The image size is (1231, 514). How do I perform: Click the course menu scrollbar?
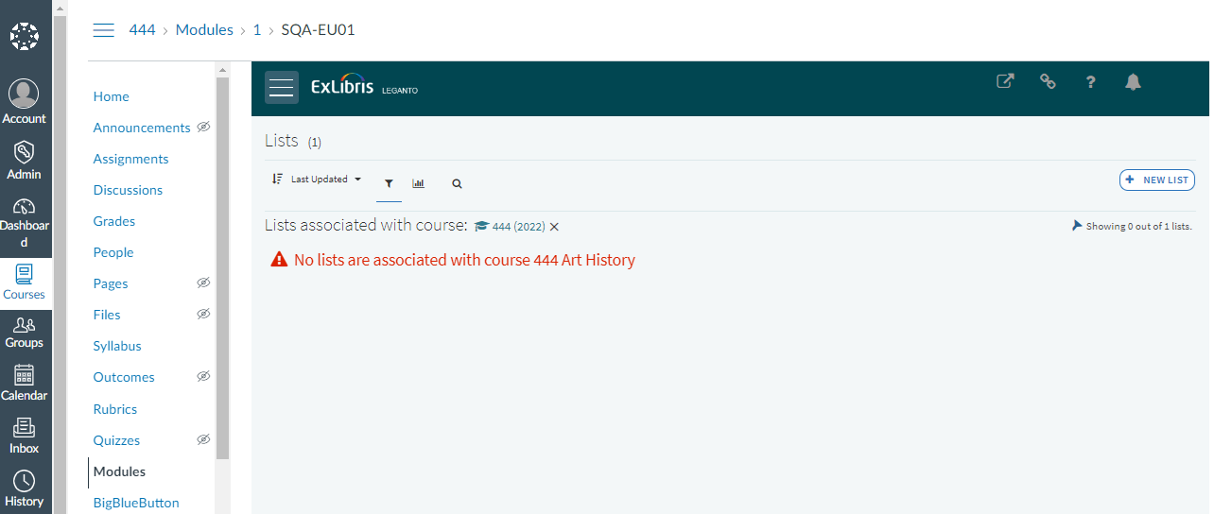point(222,265)
